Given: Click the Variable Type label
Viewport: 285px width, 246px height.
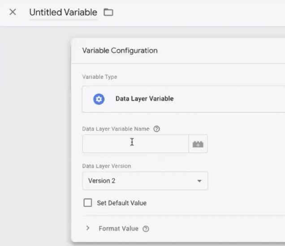Looking at the screenshot, I should pos(99,77).
